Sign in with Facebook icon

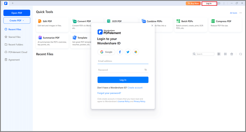(x=120, y=52)
